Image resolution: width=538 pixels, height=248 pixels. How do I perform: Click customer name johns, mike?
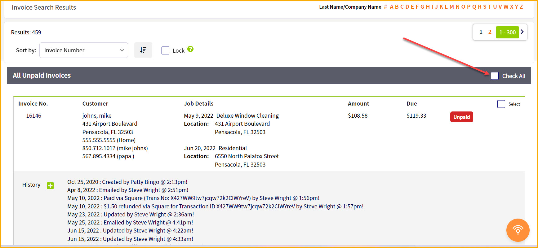pos(97,115)
